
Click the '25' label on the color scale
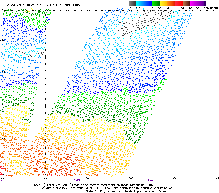(x=167, y=8)
